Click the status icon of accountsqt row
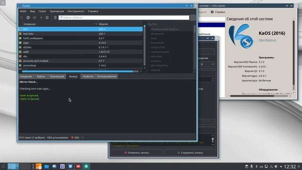302x170 pixels. coord(20,65)
